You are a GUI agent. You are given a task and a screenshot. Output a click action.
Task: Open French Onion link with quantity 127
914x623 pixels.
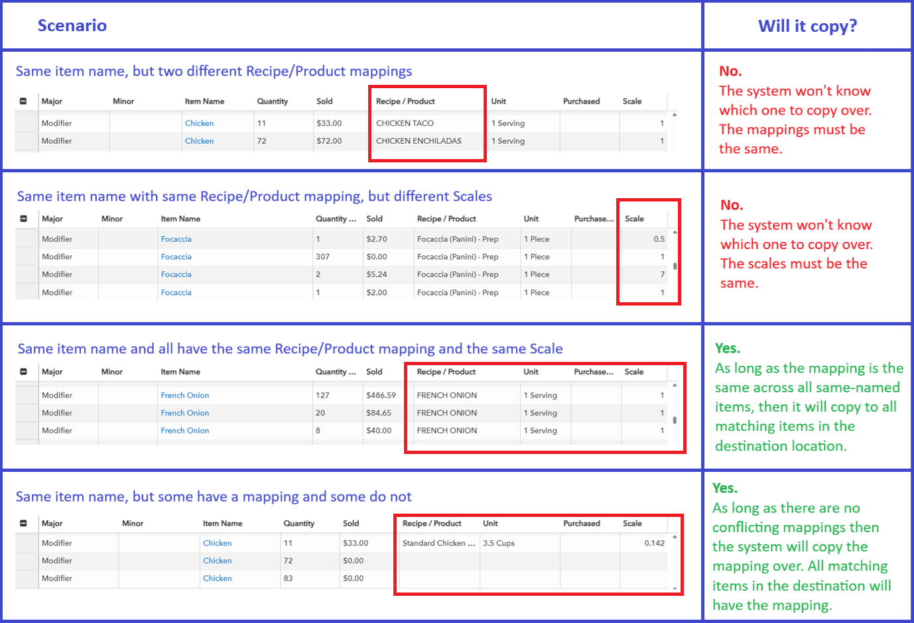tap(184, 396)
